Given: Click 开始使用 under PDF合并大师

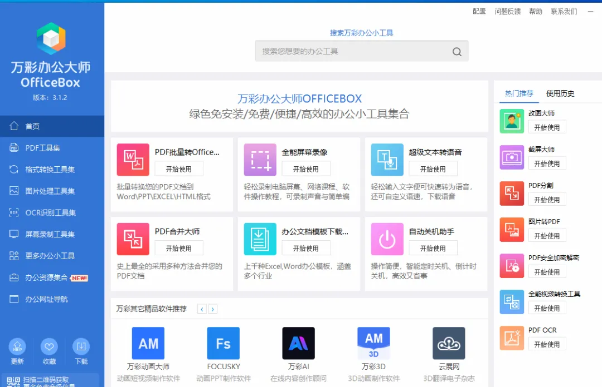Looking at the screenshot, I should (x=179, y=249).
